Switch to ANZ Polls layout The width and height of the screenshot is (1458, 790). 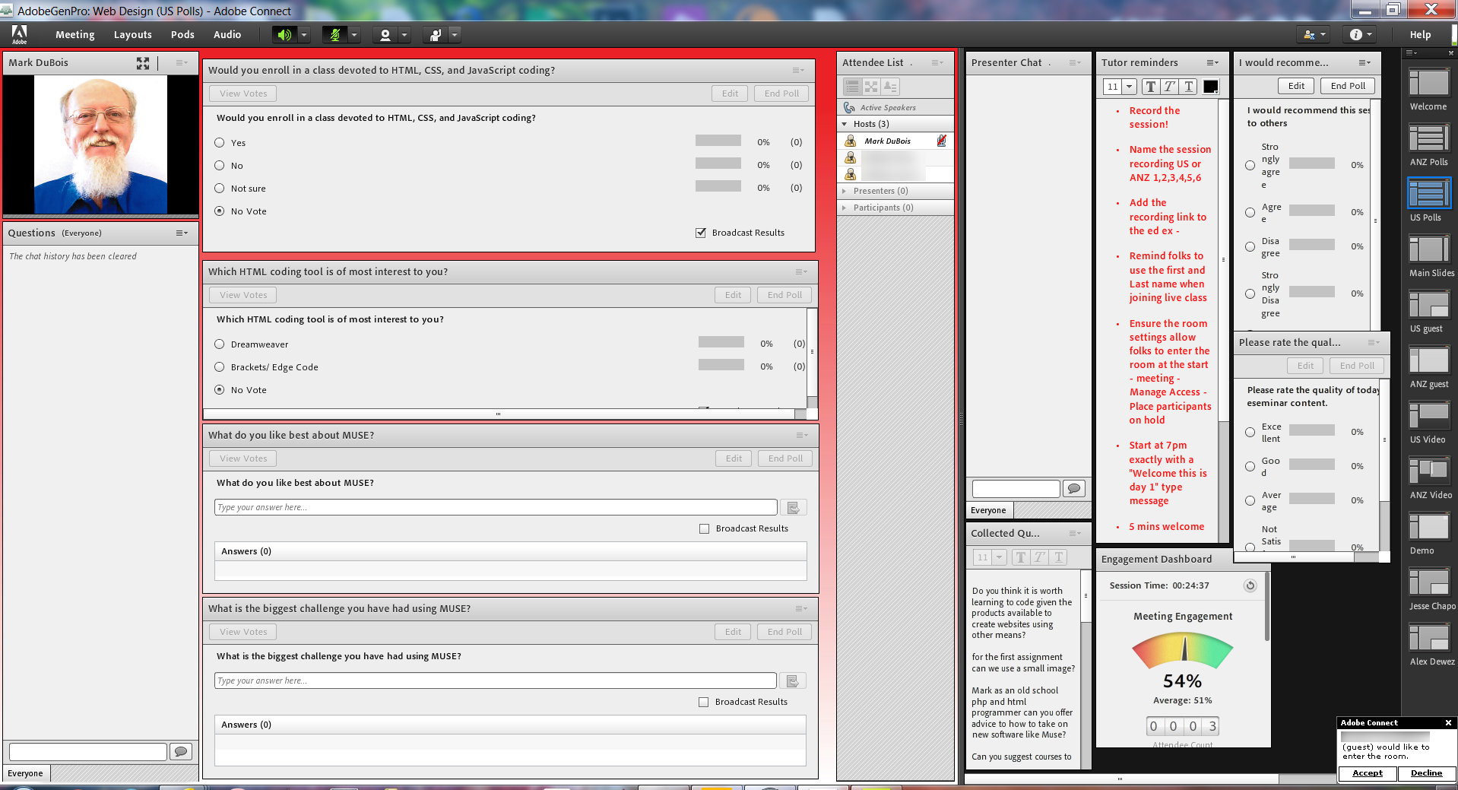(1429, 138)
